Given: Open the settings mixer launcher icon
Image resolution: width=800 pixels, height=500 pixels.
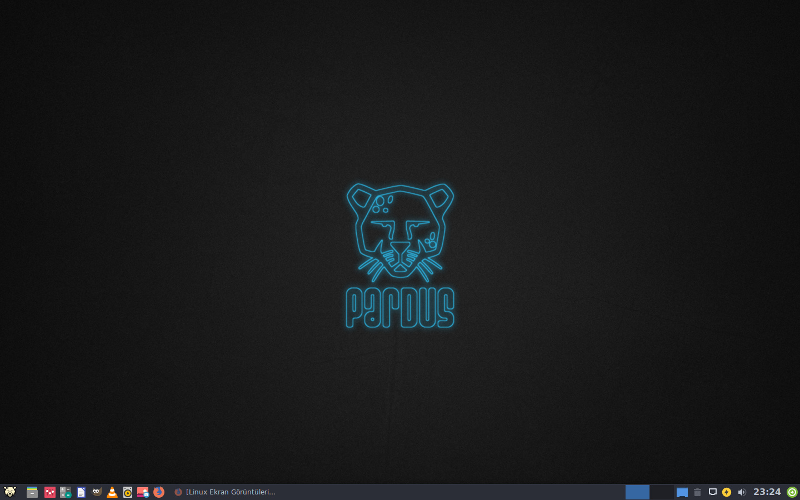Looking at the screenshot, I should 50,492.
